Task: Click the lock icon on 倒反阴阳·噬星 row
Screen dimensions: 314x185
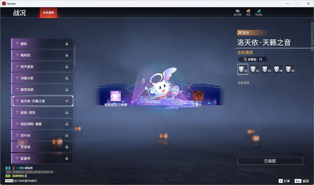Action: 67,124
